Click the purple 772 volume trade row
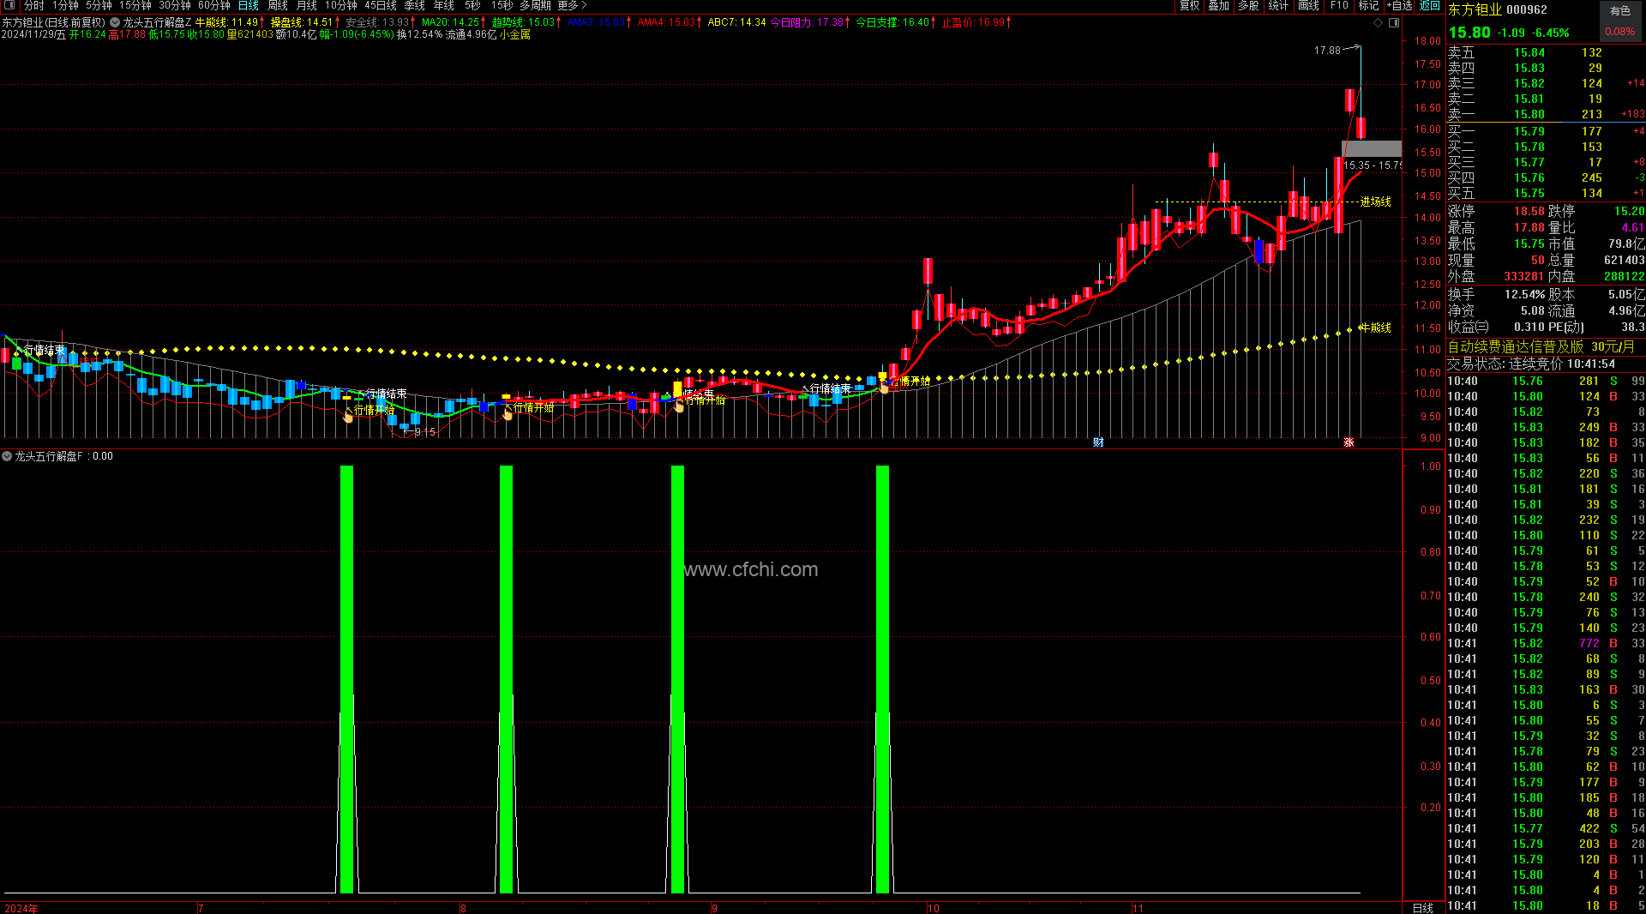Image resolution: width=1646 pixels, height=914 pixels. tap(1546, 643)
